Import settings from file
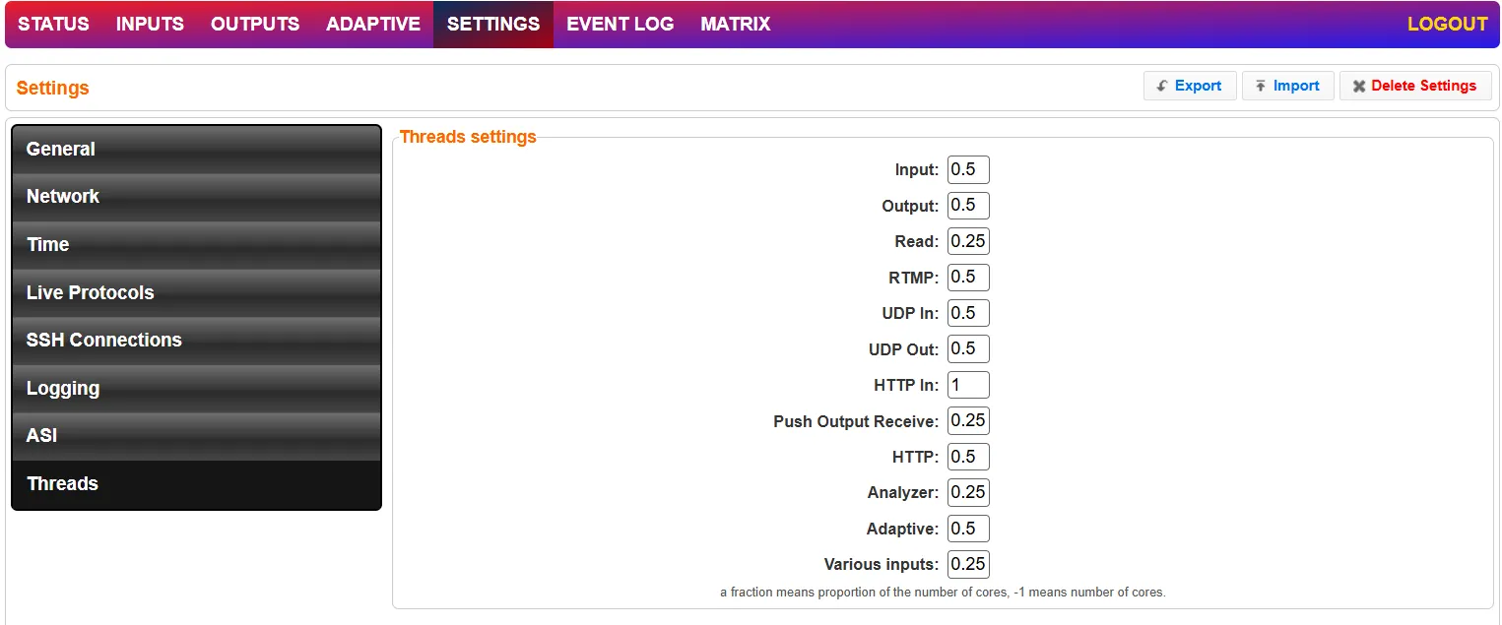 pyautogui.click(x=1287, y=86)
